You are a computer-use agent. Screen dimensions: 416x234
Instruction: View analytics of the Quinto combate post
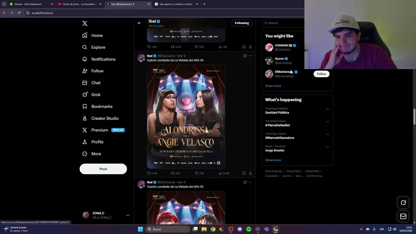click(x=224, y=173)
